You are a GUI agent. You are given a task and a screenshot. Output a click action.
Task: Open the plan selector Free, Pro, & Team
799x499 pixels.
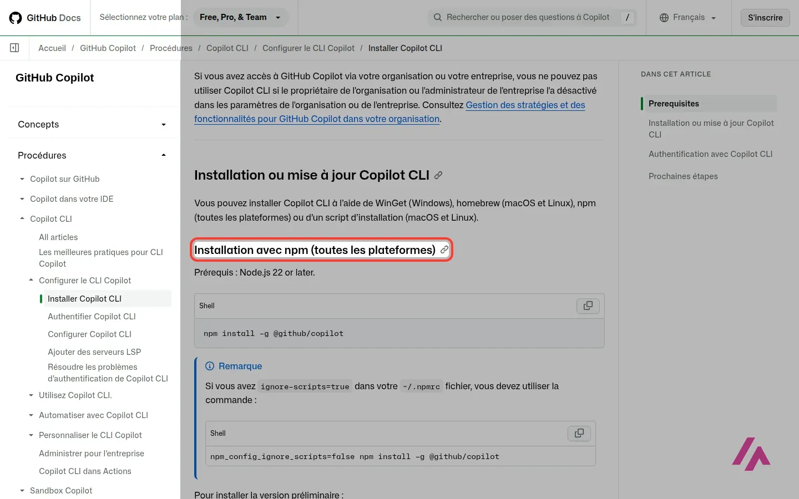[x=241, y=18]
